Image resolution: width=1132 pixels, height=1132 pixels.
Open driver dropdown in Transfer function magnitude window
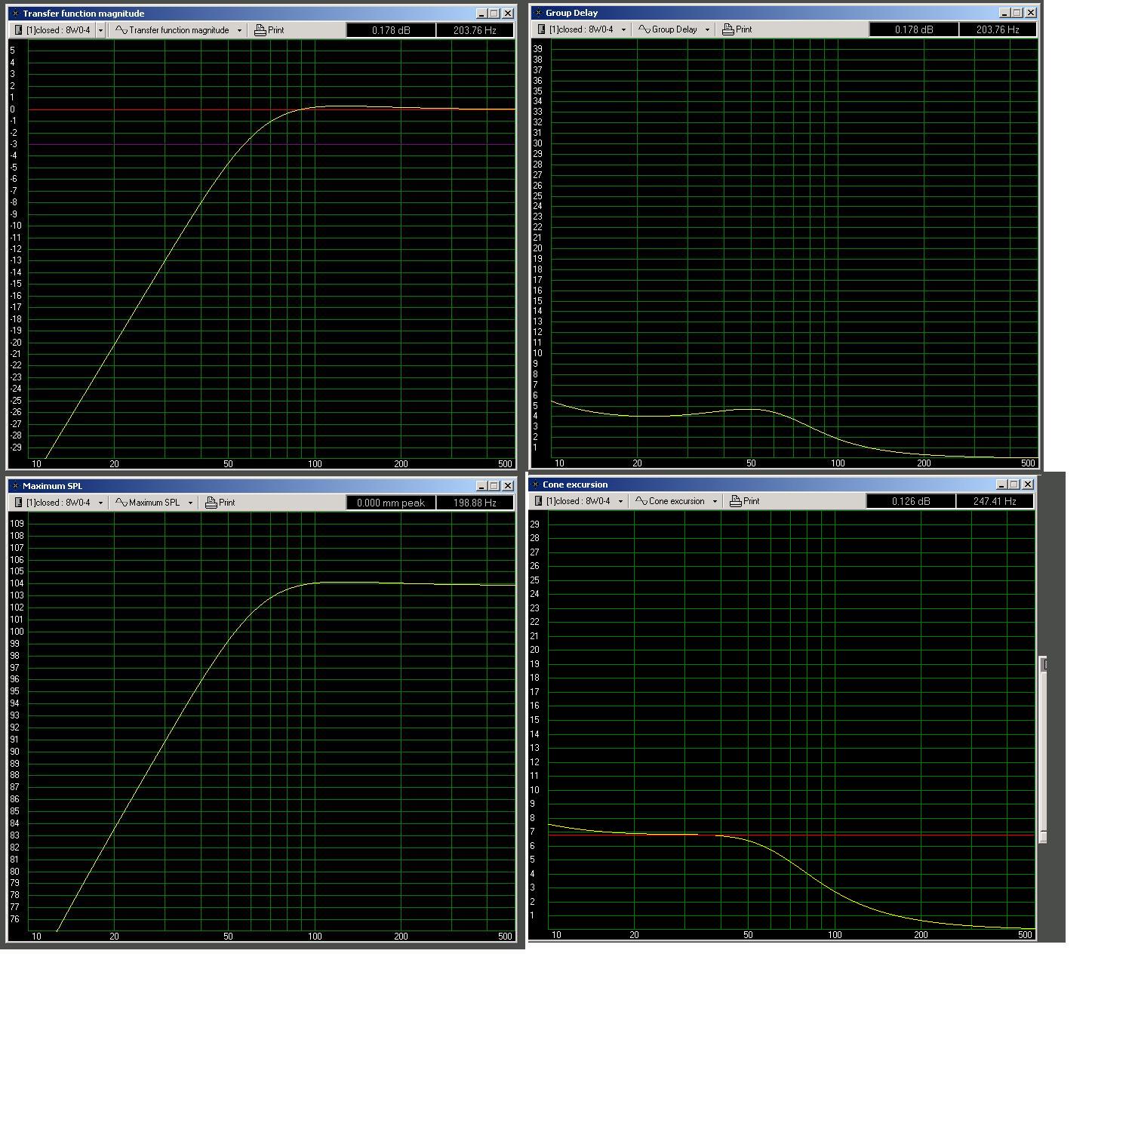pyautogui.click(x=100, y=30)
